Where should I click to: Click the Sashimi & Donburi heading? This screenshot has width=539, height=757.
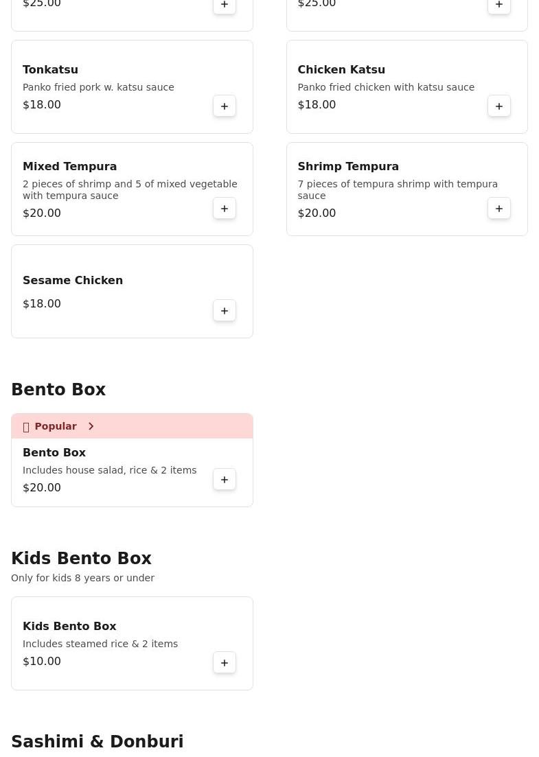[x=97, y=742]
